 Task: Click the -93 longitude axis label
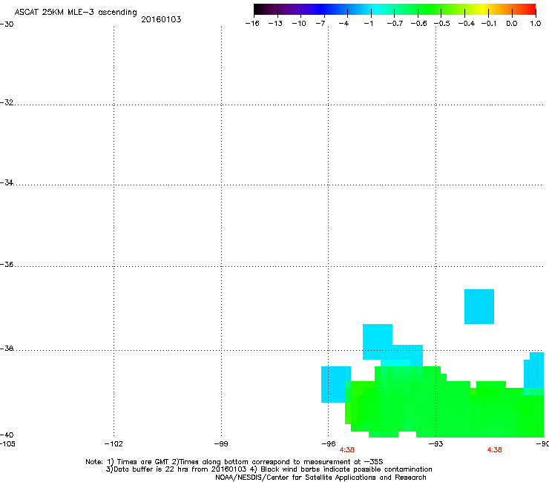tap(436, 444)
